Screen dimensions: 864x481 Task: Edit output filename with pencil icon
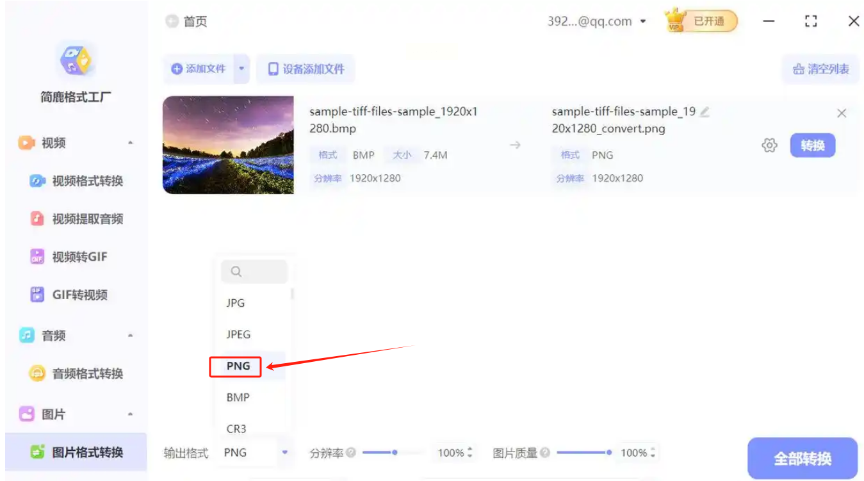click(705, 111)
